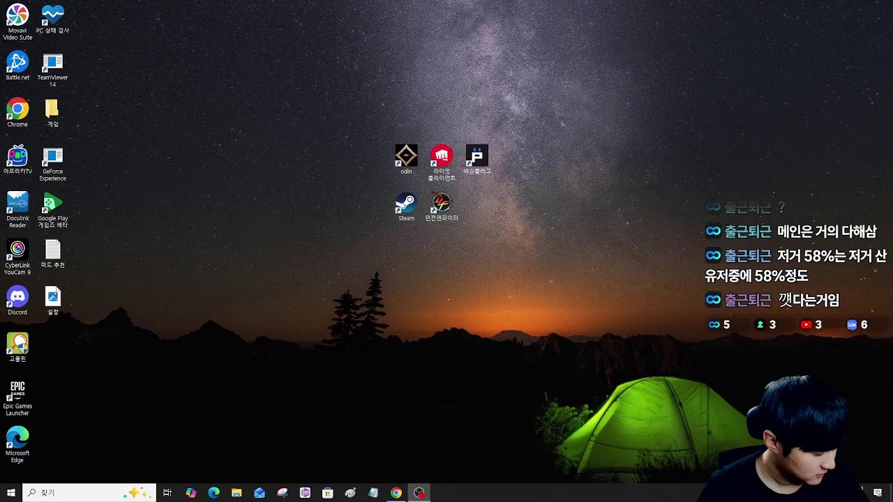Open Movavi Video Suite desktop shortcut
The height and width of the screenshot is (502, 893).
(17, 22)
